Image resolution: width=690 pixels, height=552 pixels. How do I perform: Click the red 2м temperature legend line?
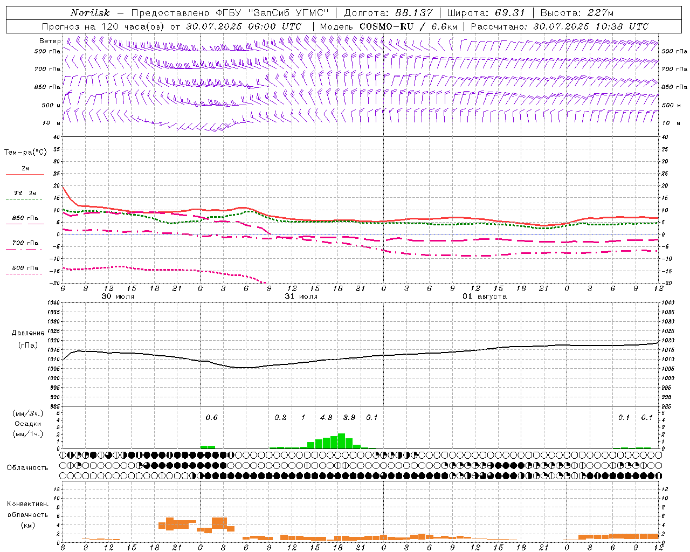pyautogui.click(x=25, y=174)
